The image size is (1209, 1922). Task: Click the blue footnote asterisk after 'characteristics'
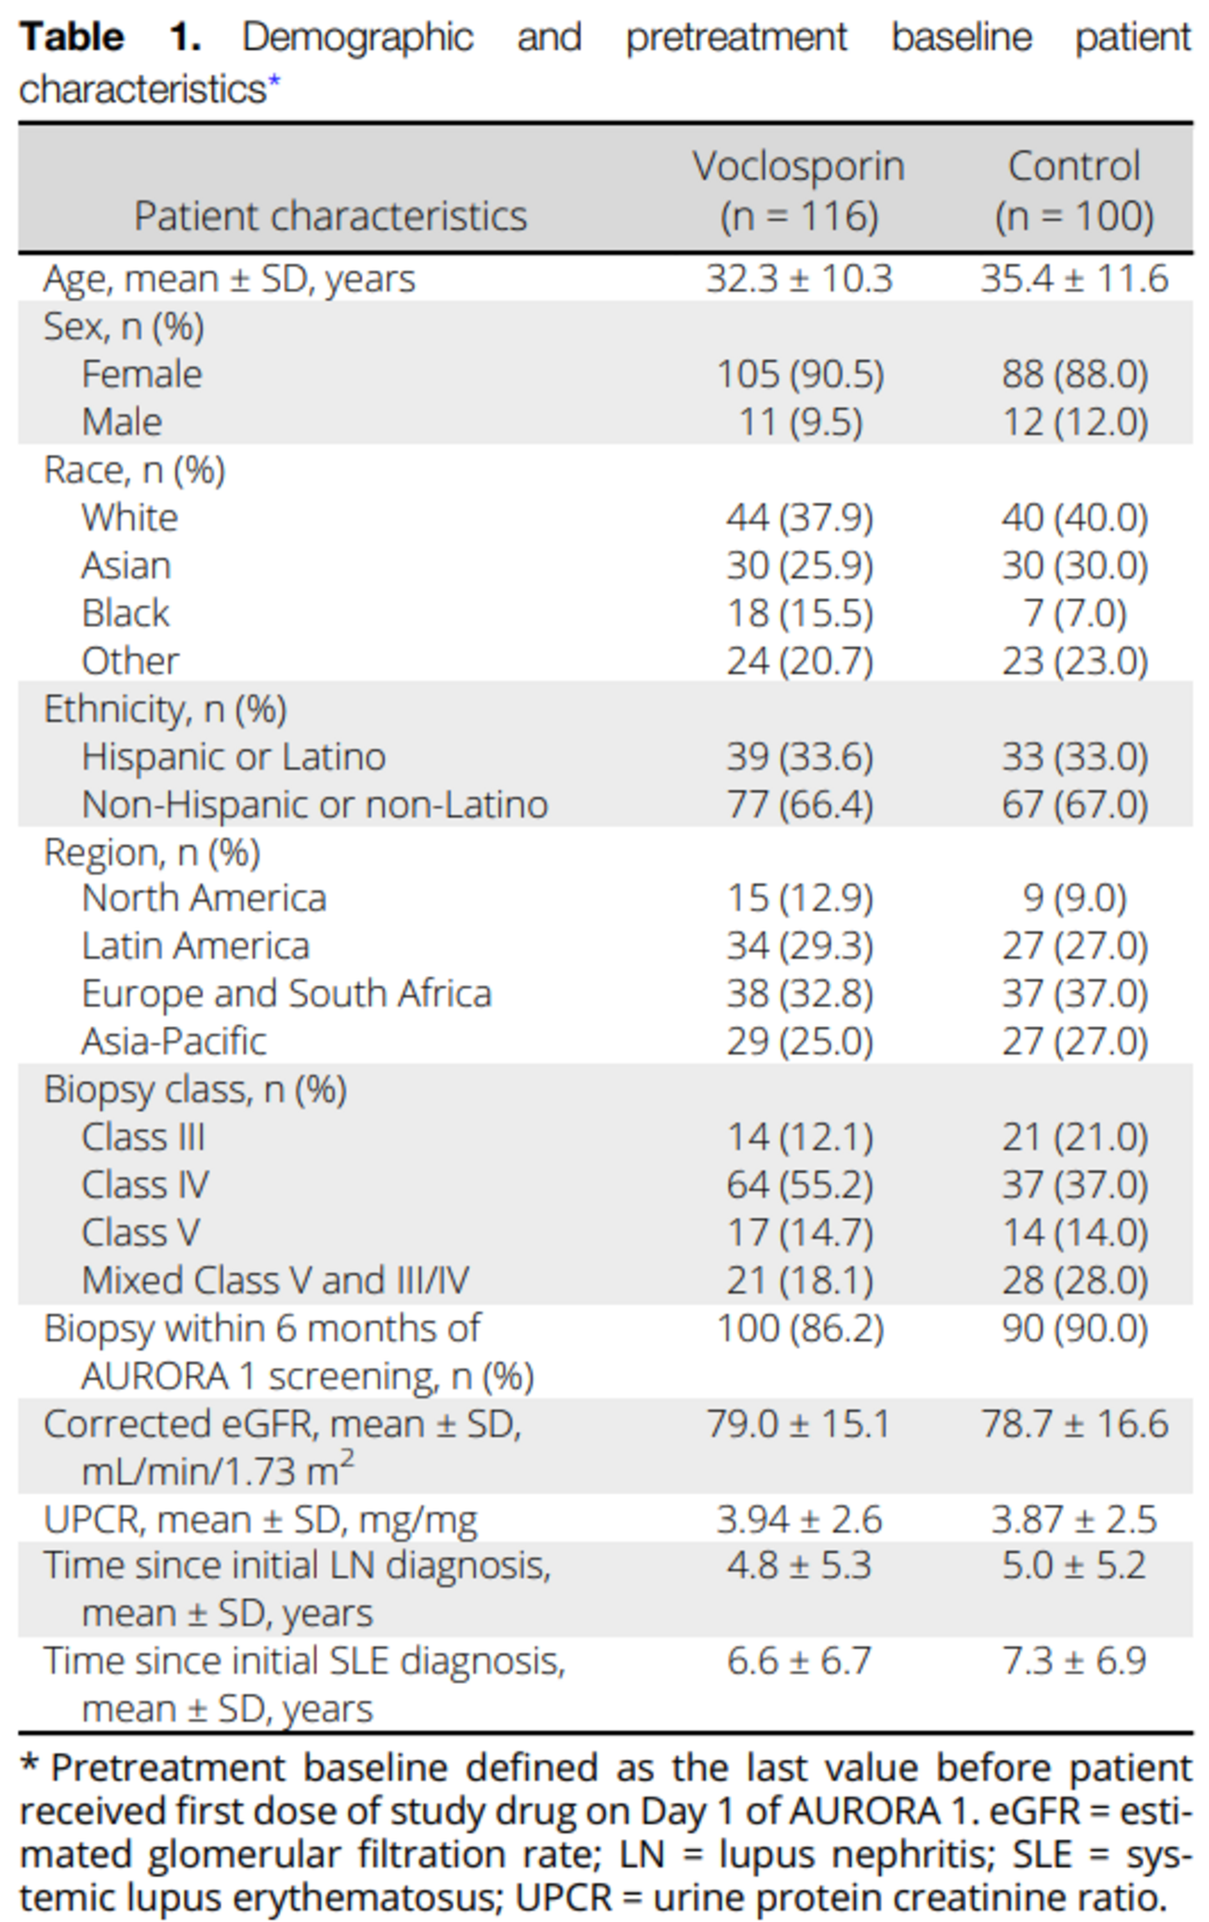click(274, 85)
